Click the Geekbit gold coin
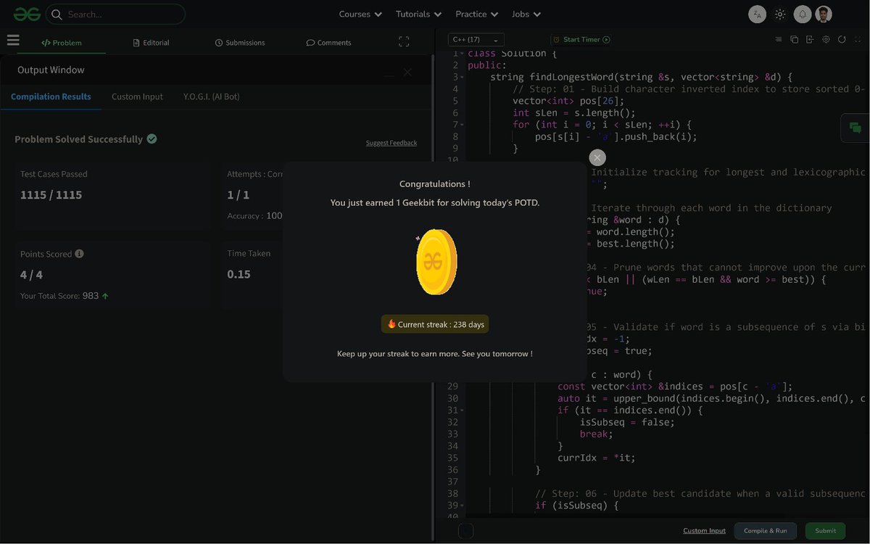This screenshot has width=870, height=544. [x=436, y=262]
